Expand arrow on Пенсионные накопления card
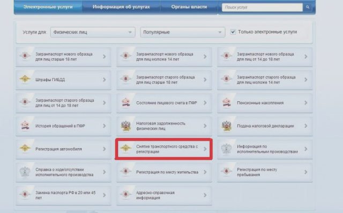This screenshot has height=213, width=343. click(306, 102)
